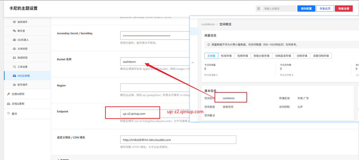Image resolution: width=359 pixels, height=160 pixels.
Task: Click the Bucket 名称 input field
Action: [x=155, y=62]
